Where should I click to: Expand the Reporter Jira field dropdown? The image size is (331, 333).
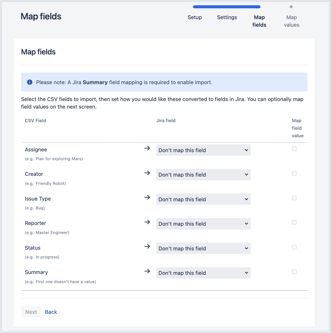pos(203,224)
